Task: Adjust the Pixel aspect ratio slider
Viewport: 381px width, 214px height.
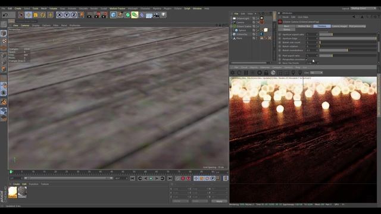Action: click(348, 55)
